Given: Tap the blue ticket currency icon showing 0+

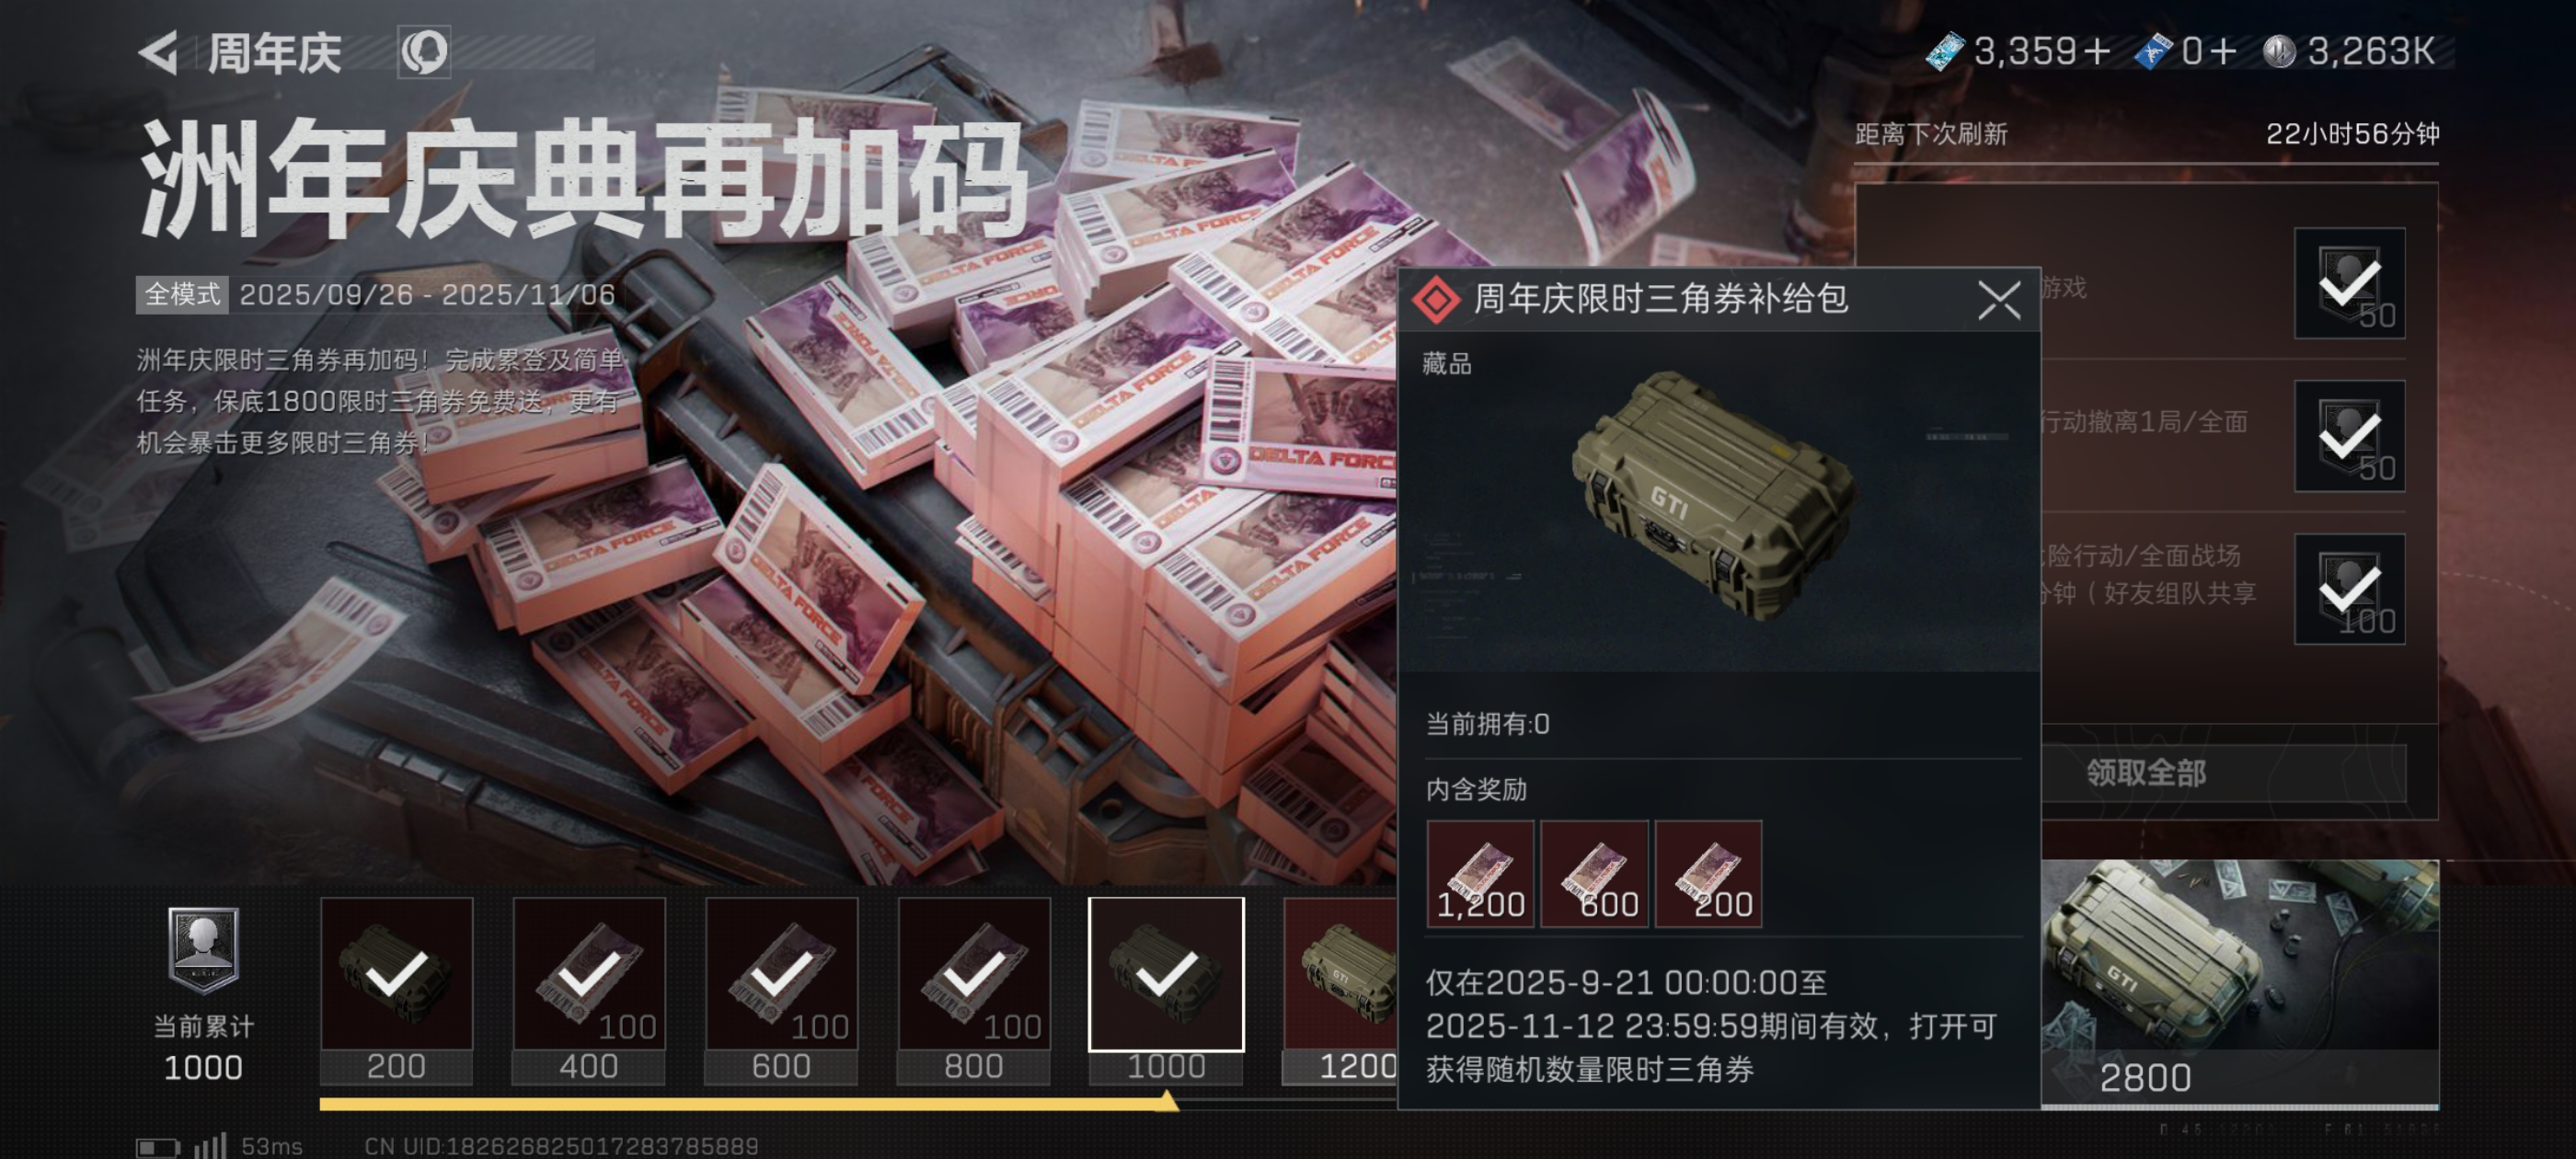Looking at the screenshot, I should (2153, 51).
